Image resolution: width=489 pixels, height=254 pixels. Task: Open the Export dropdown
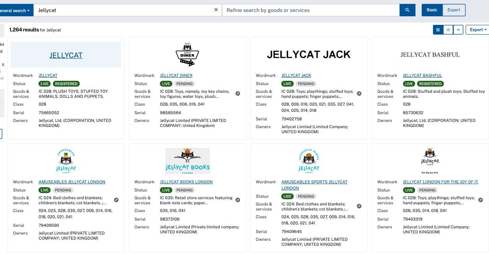(478, 30)
